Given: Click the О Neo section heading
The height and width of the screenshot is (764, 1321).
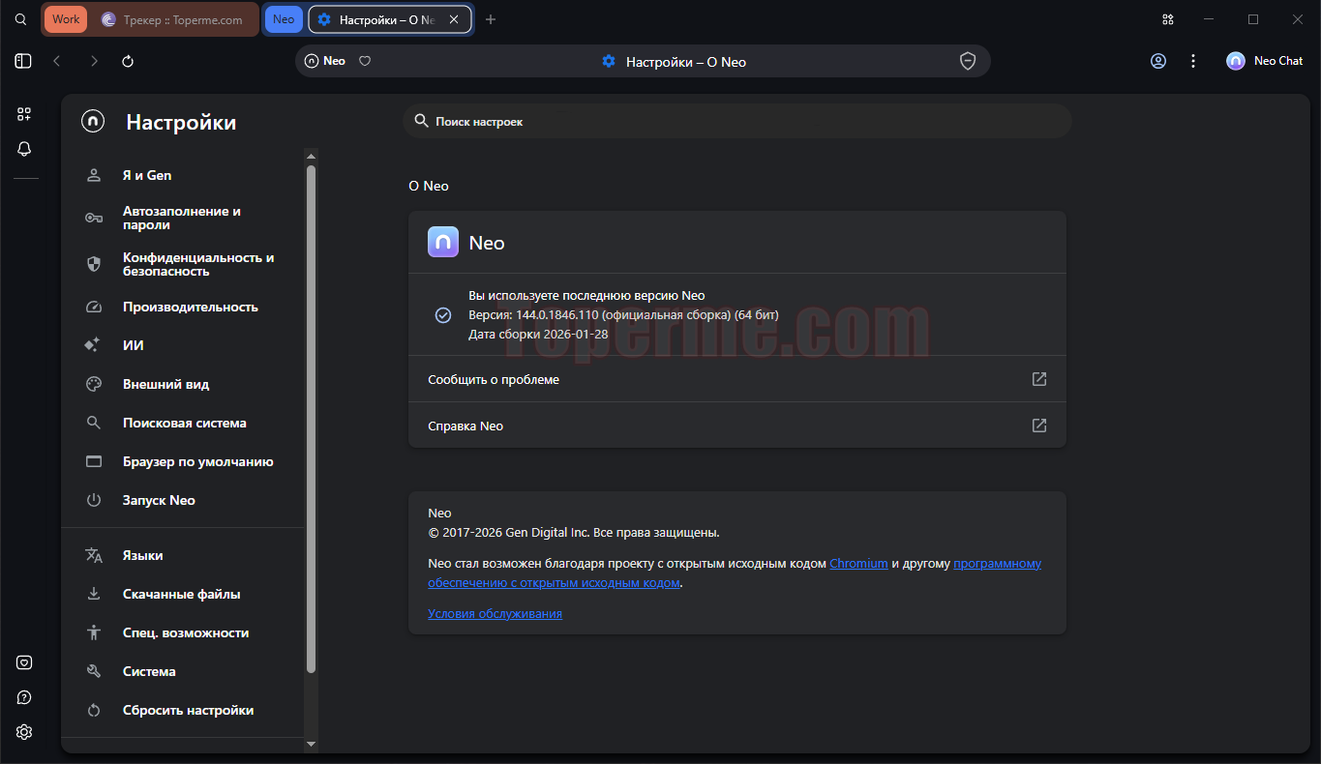Looking at the screenshot, I should point(429,186).
